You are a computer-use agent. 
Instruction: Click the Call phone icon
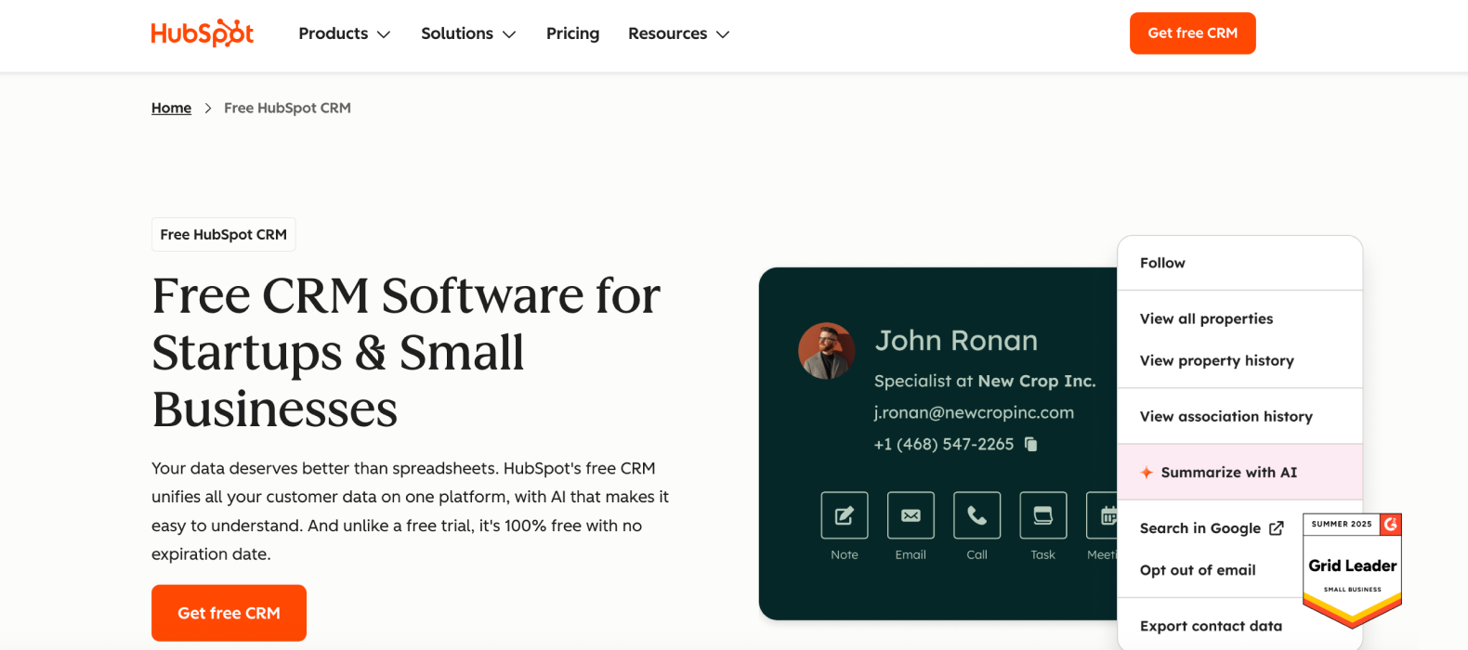pos(976,515)
